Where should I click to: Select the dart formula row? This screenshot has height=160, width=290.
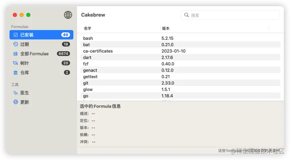[180, 57]
